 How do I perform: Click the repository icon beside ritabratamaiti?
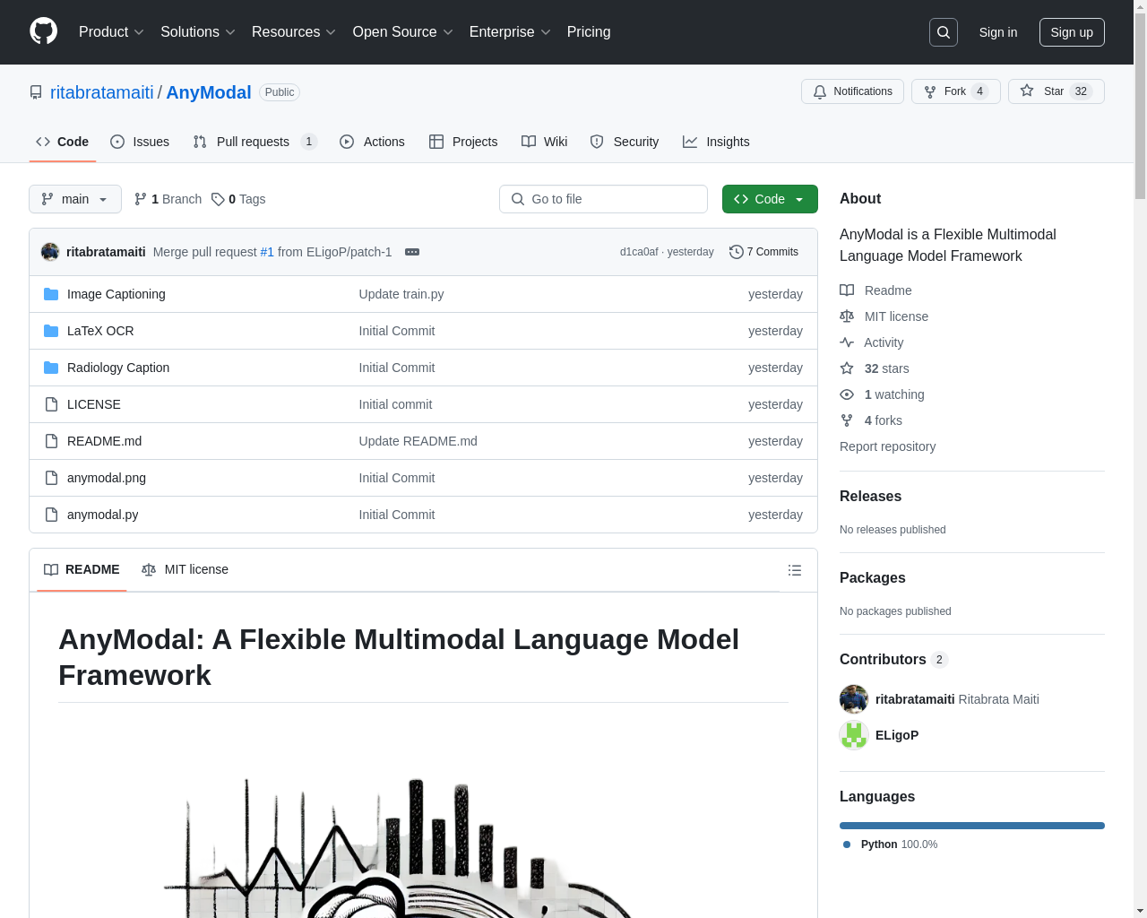click(x=36, y=92)
